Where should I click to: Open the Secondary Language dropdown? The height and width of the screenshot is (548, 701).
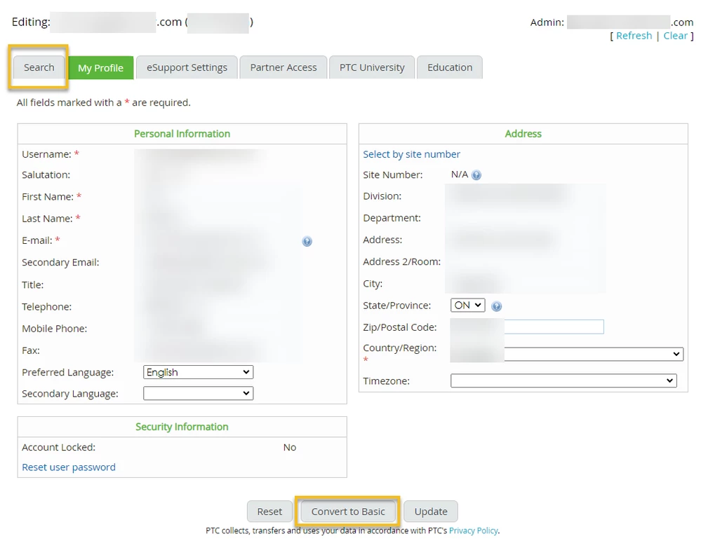(x=198, y=393)
